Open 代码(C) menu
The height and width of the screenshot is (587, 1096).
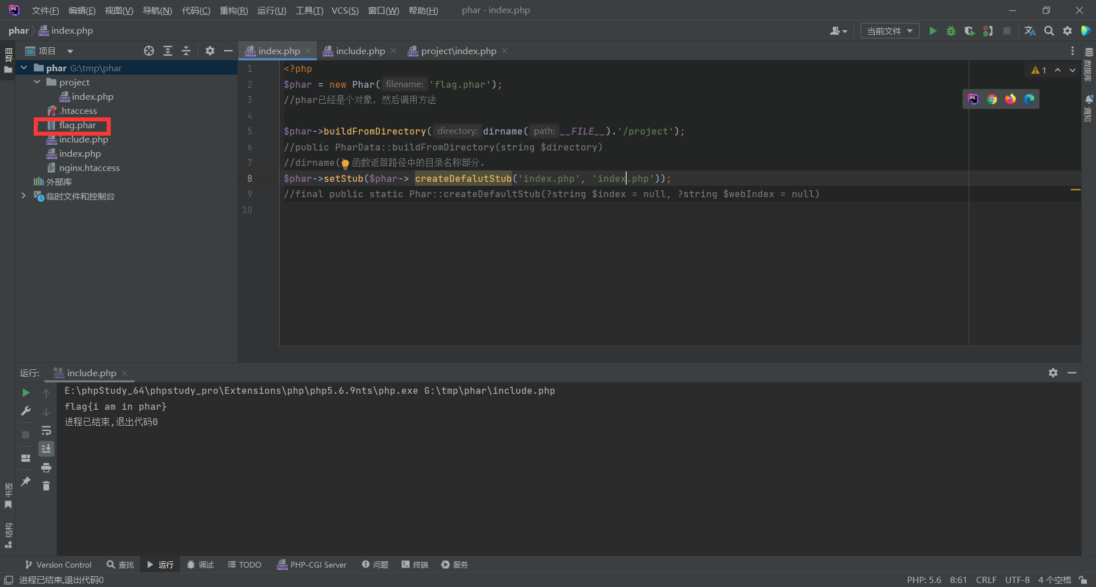click(196, 10)
